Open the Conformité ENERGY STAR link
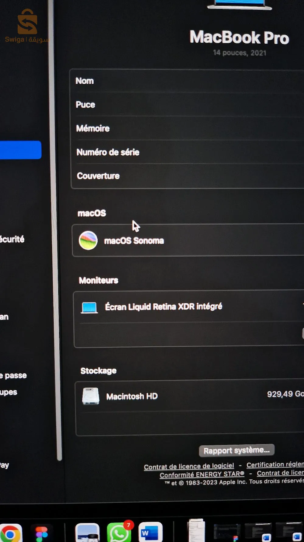The height and width of the screenshot is (542, 304). (x=202, y=475)
